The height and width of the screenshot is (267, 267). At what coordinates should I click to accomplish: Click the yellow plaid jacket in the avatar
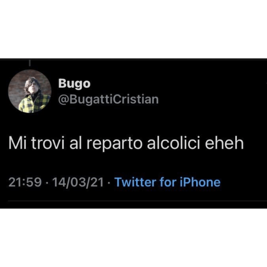point(34,104)
